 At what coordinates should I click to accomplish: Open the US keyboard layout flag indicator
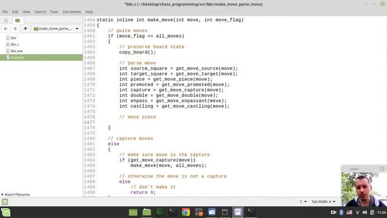350,213
